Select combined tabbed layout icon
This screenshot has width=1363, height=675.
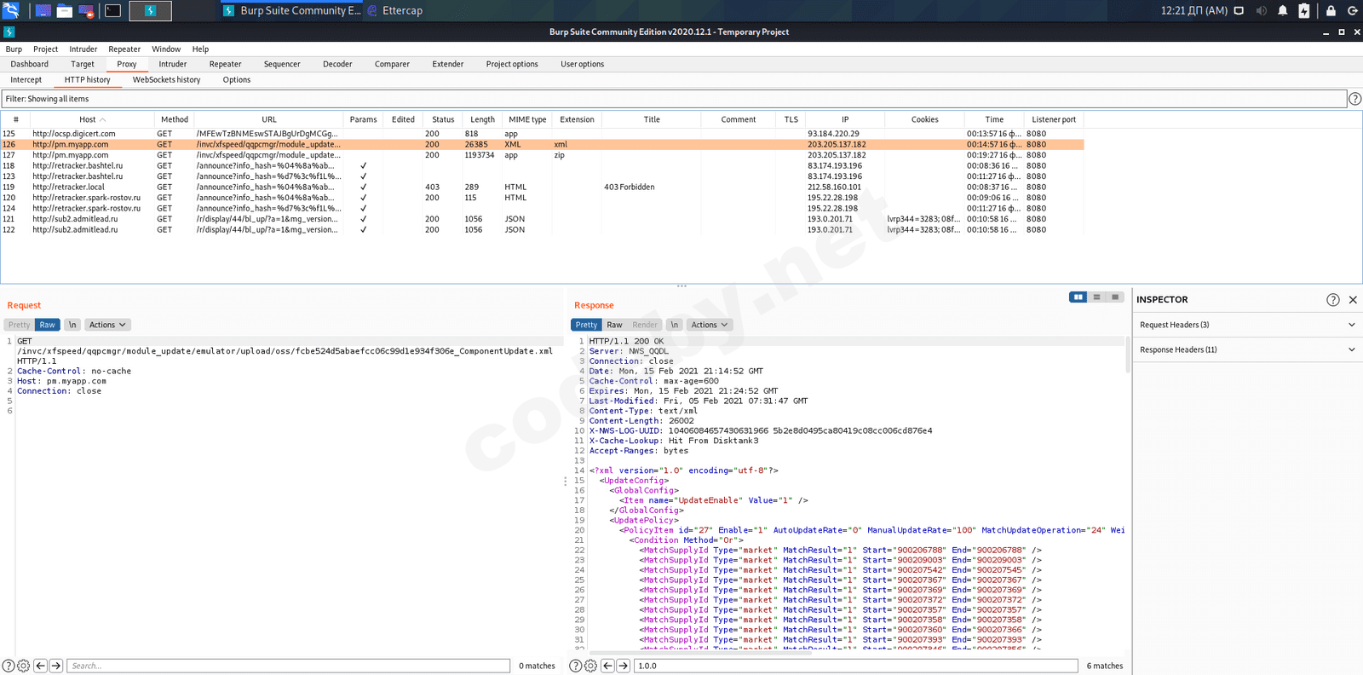[1115, 297]
